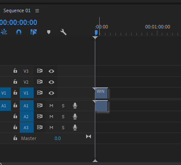Select the audio clip on A1
Screen dimensions: 181x165
[x=101, y=106]
